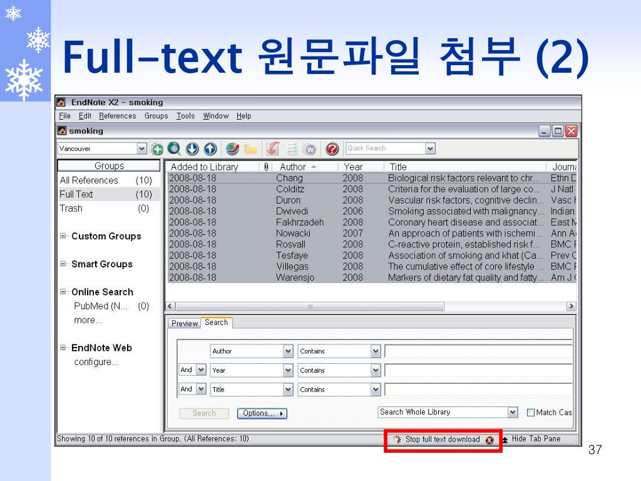Click the Hide Tab Pane button
The image size is (641, 481).
536,439
